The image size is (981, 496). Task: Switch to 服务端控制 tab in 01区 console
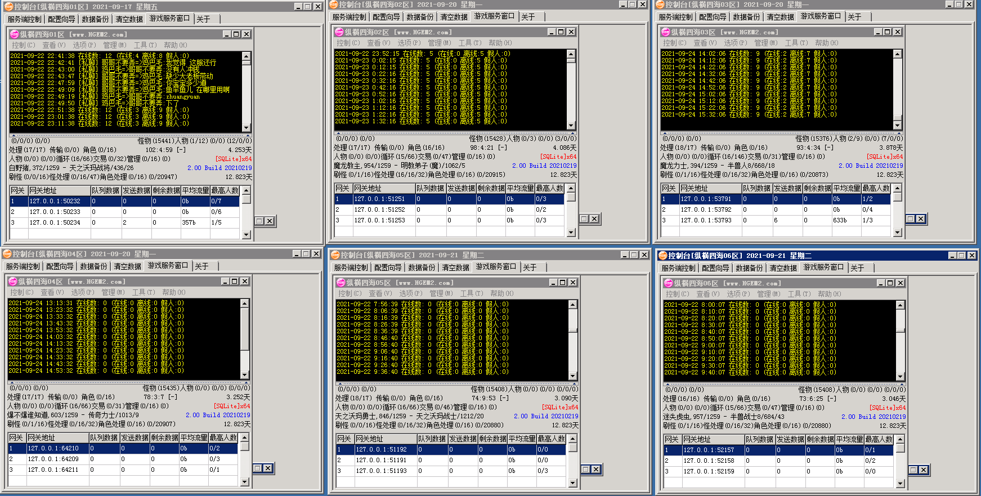(24, 19)
